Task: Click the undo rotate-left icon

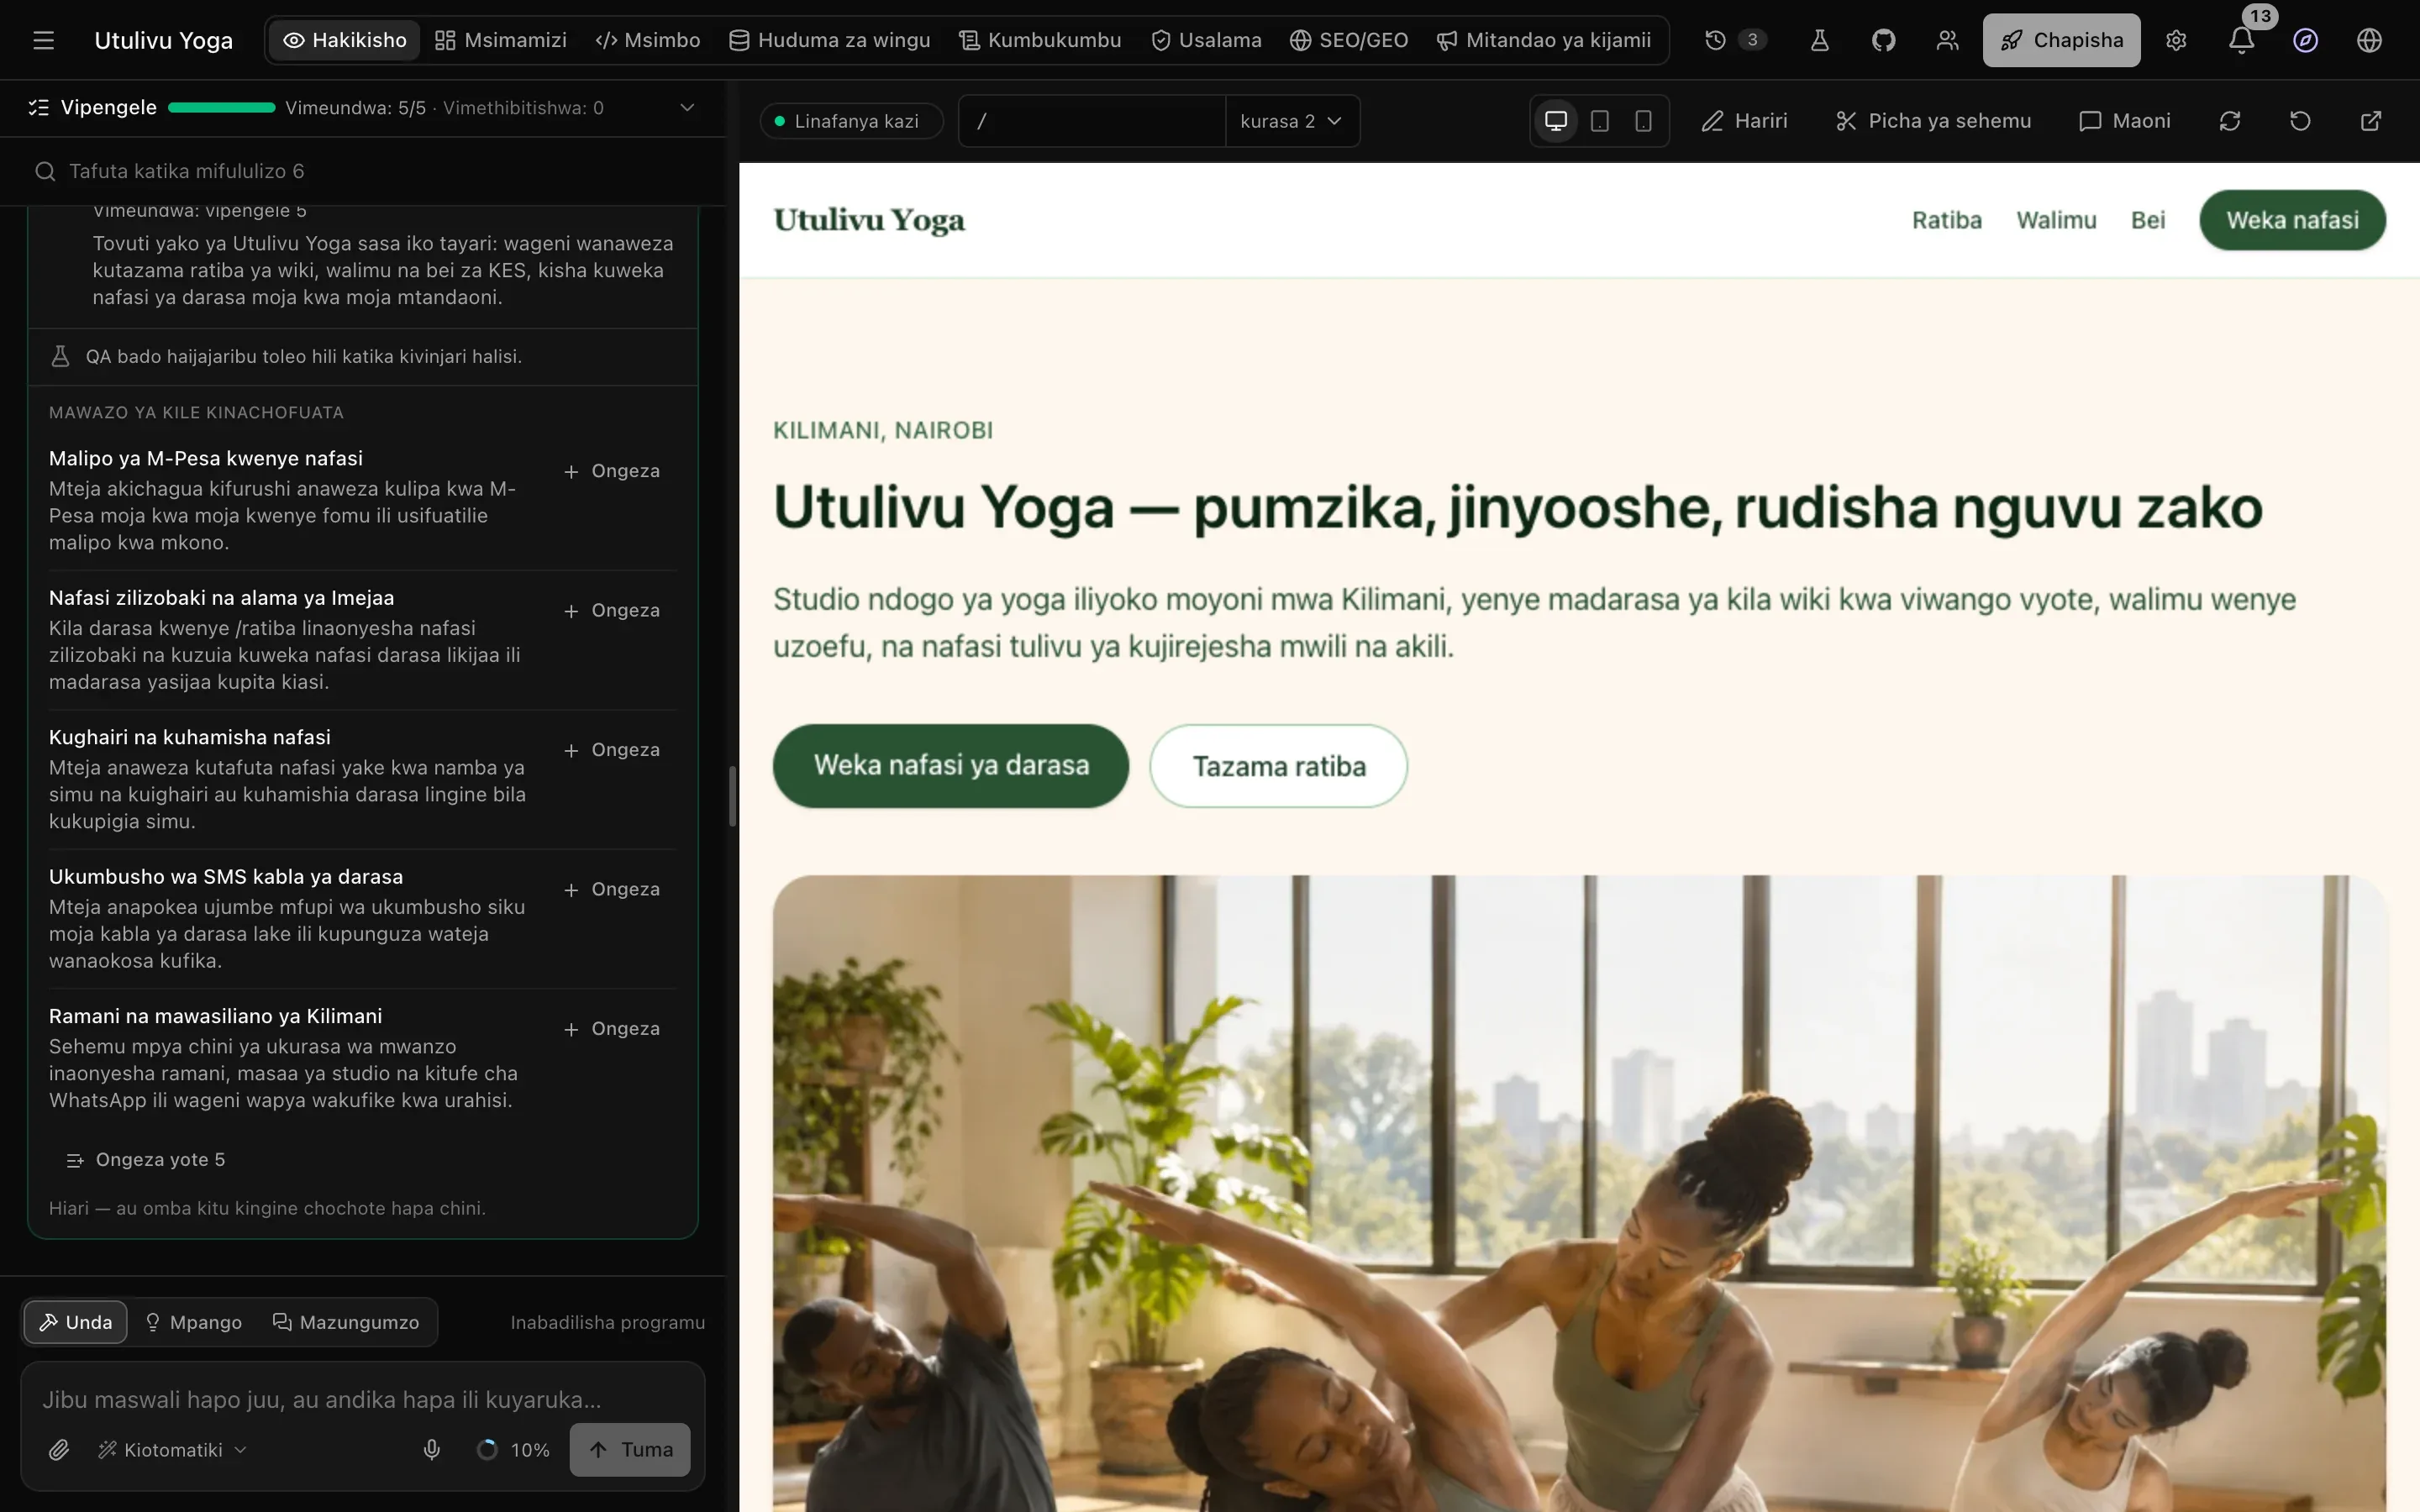Action: [x=2300, y=121]
